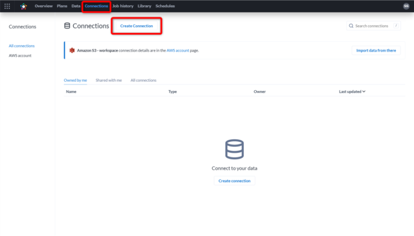Switch to the Shared with me tab
This screenshot has width=414, height=236.
coord(109,80)
